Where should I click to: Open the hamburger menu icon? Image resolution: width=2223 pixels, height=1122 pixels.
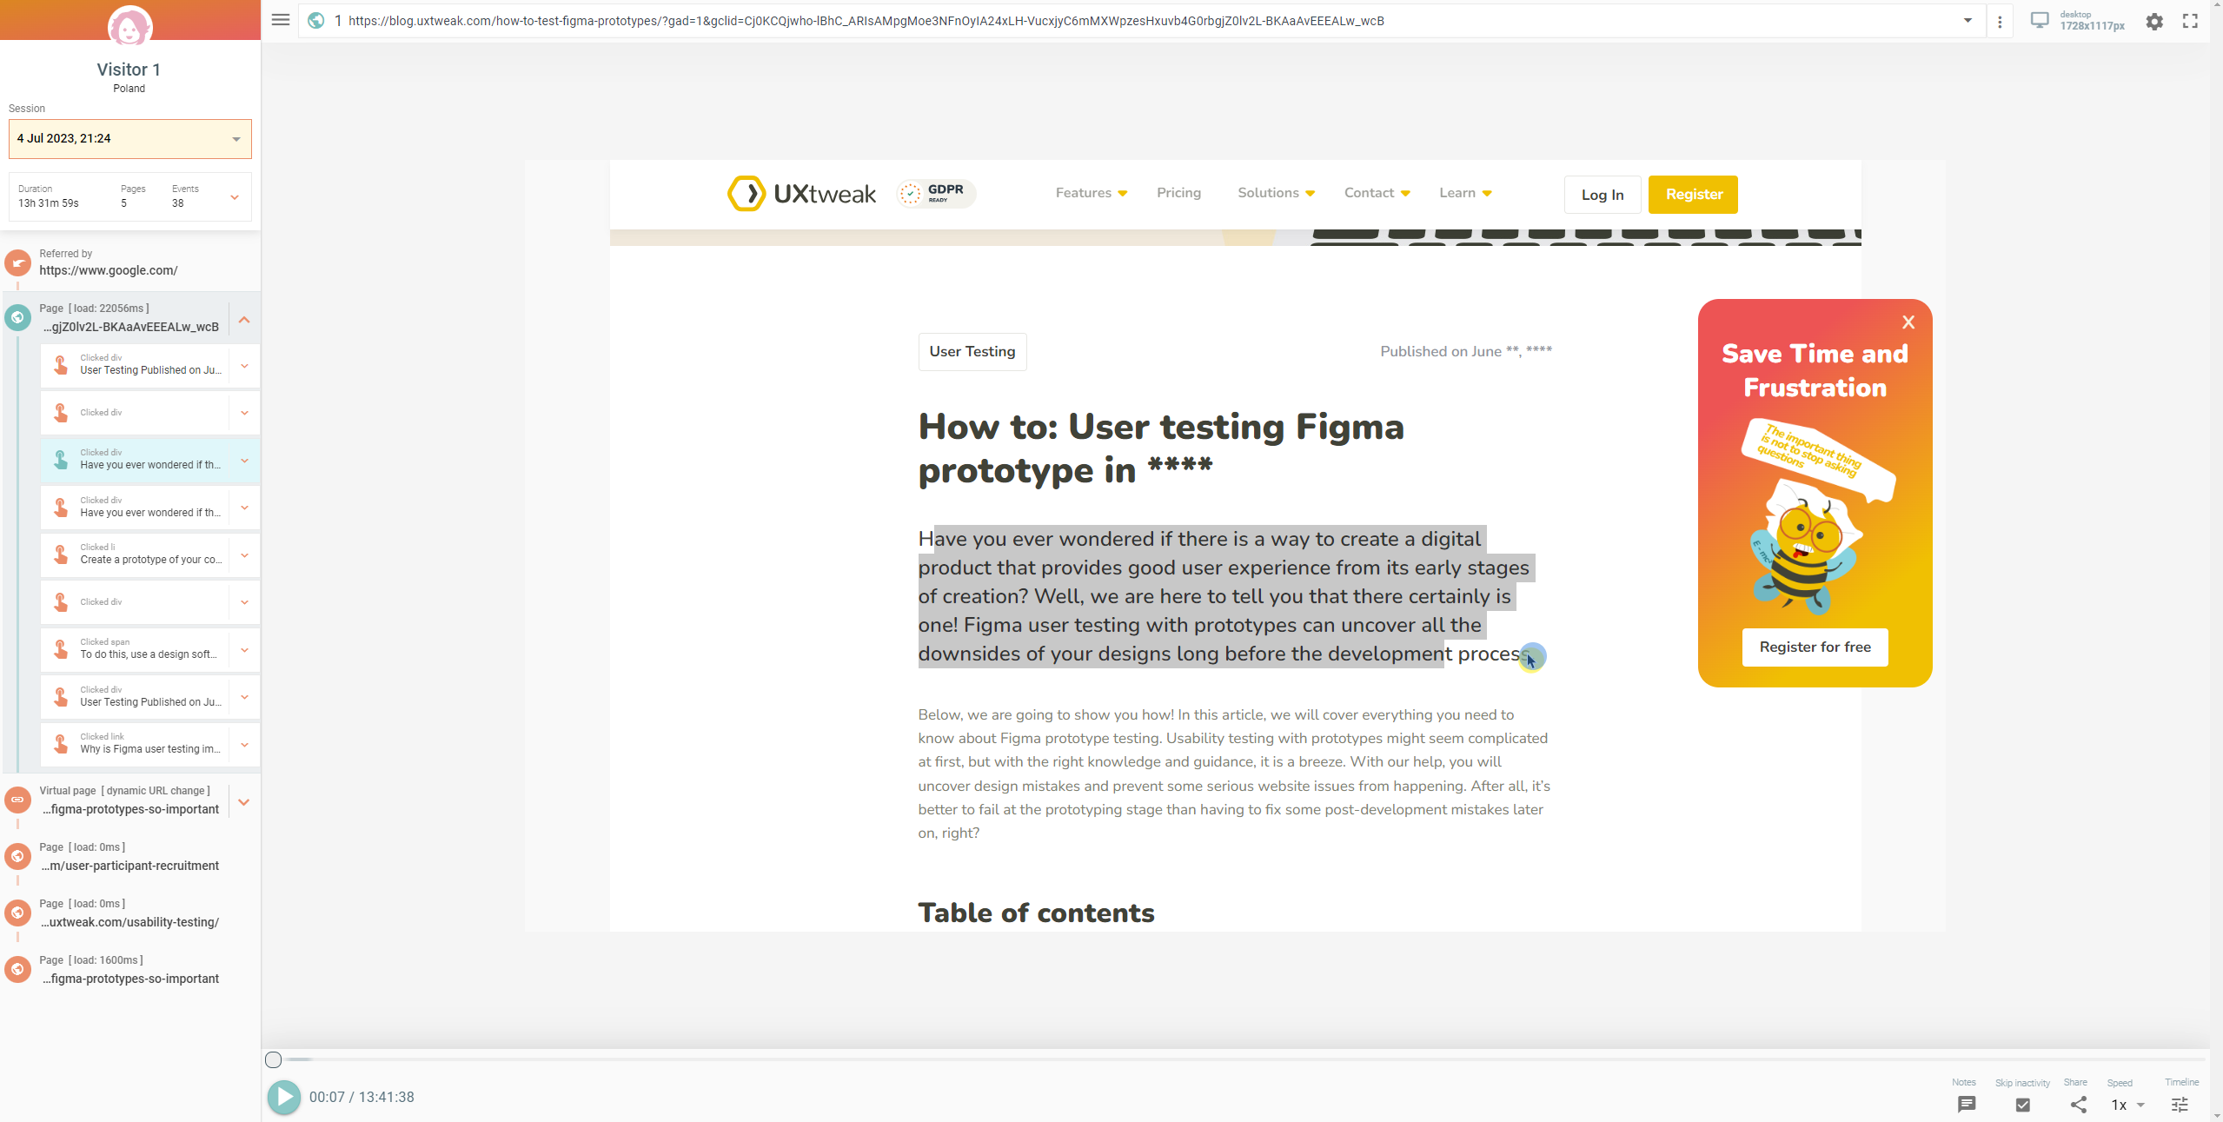pos(280,20)
